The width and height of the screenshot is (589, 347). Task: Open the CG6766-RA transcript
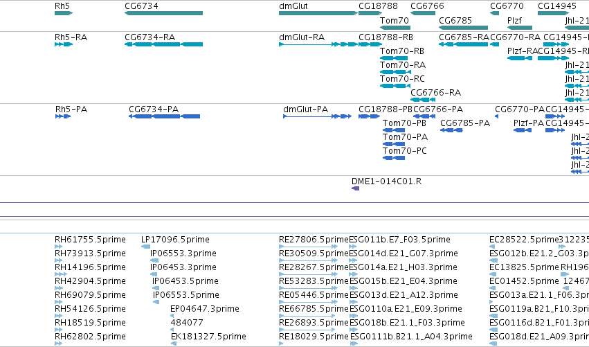tap(436, 93)
